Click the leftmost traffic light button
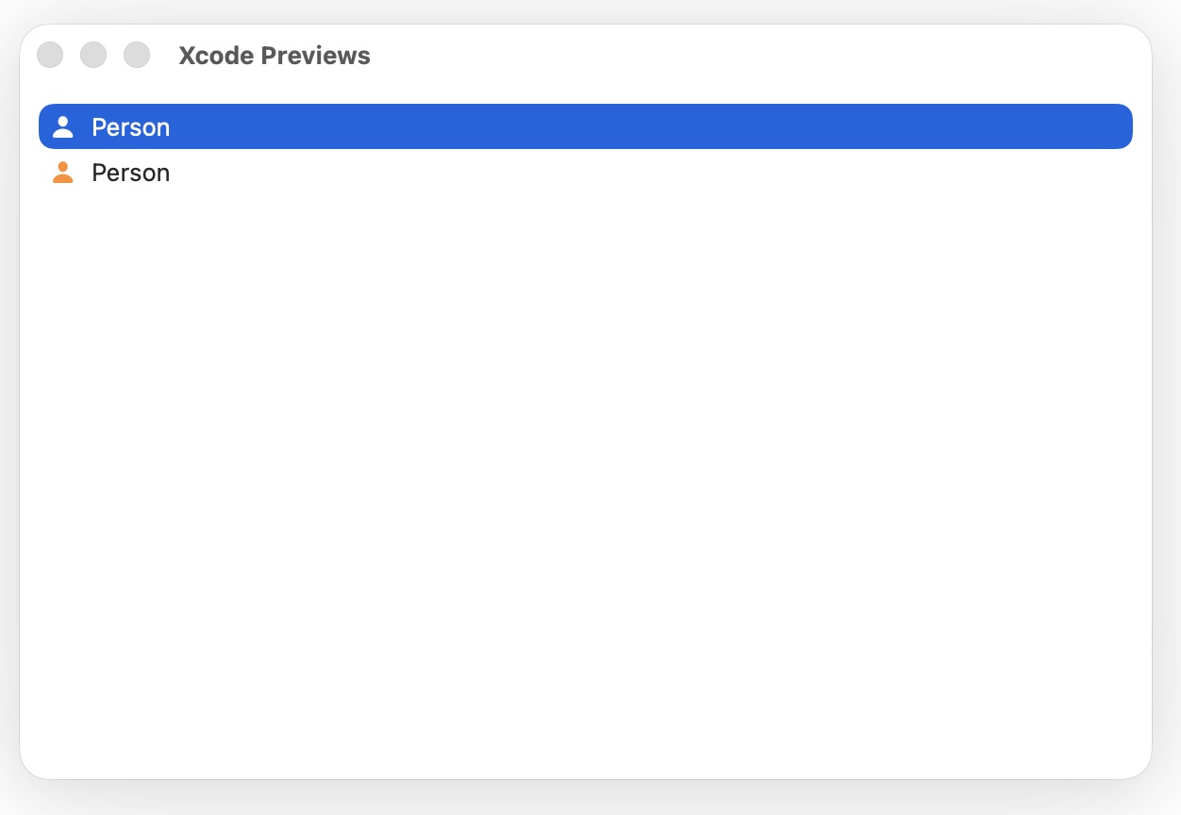This screenshot has height=815, width=1181. click(x=50, y=56)
